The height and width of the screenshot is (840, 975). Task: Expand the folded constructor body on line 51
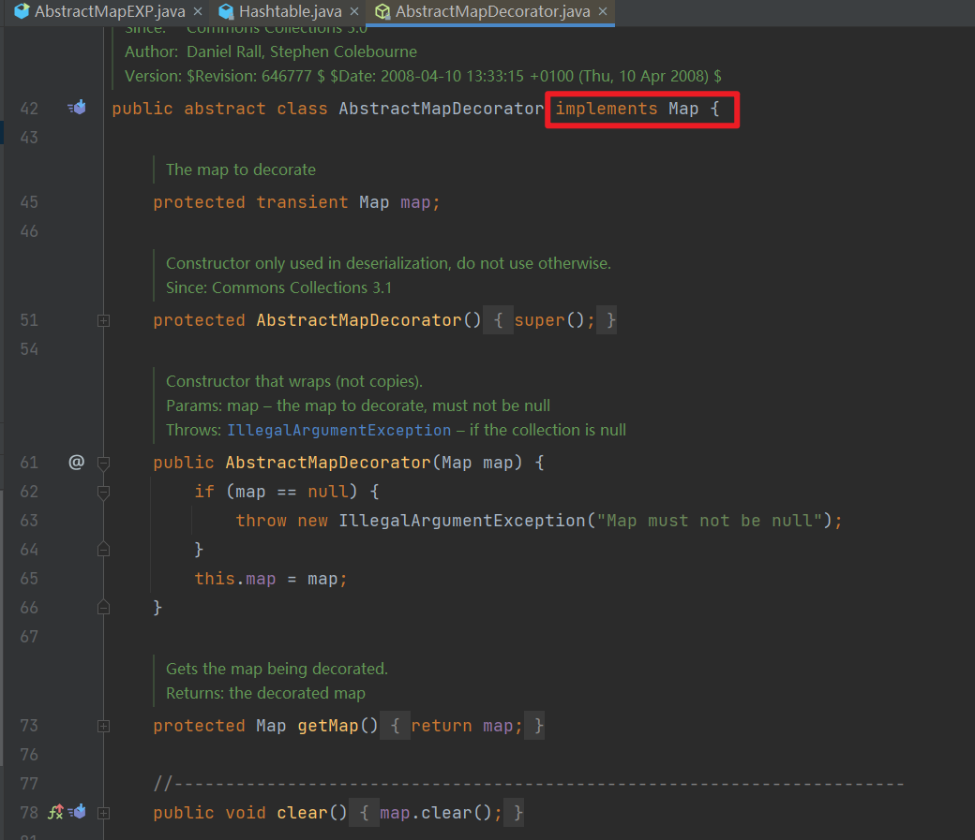[x=103, y=320]
